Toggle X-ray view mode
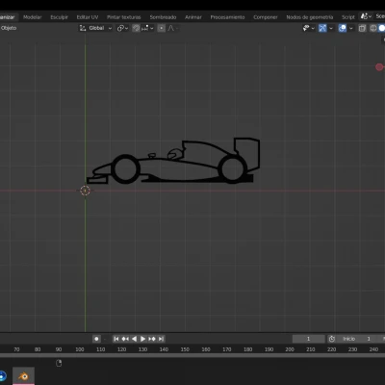This screenshot has width=385, height=385. tap(362, 28)
